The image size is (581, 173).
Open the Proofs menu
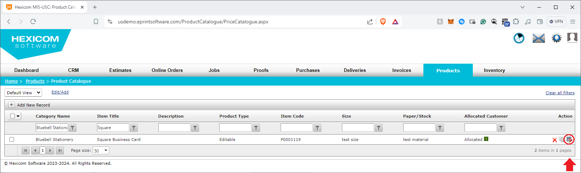261,70
